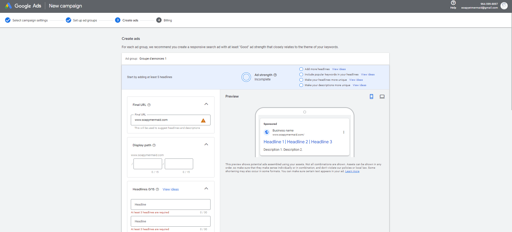Click the 'Incomplete' ad strength status
512x232 pixels.
pyautogui.click(x=262, y=79)
